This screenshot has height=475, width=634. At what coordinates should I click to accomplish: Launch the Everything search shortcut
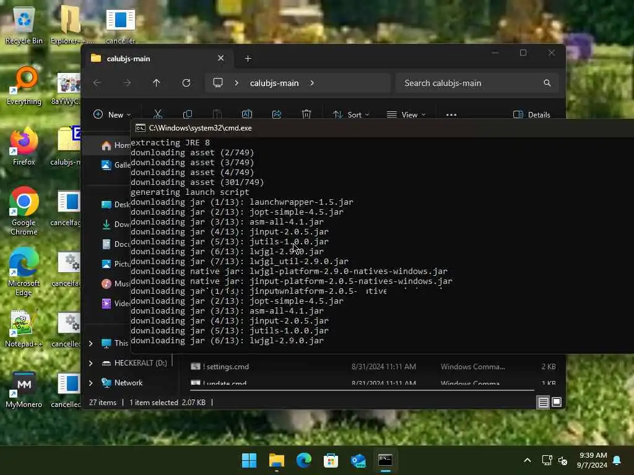24,85
